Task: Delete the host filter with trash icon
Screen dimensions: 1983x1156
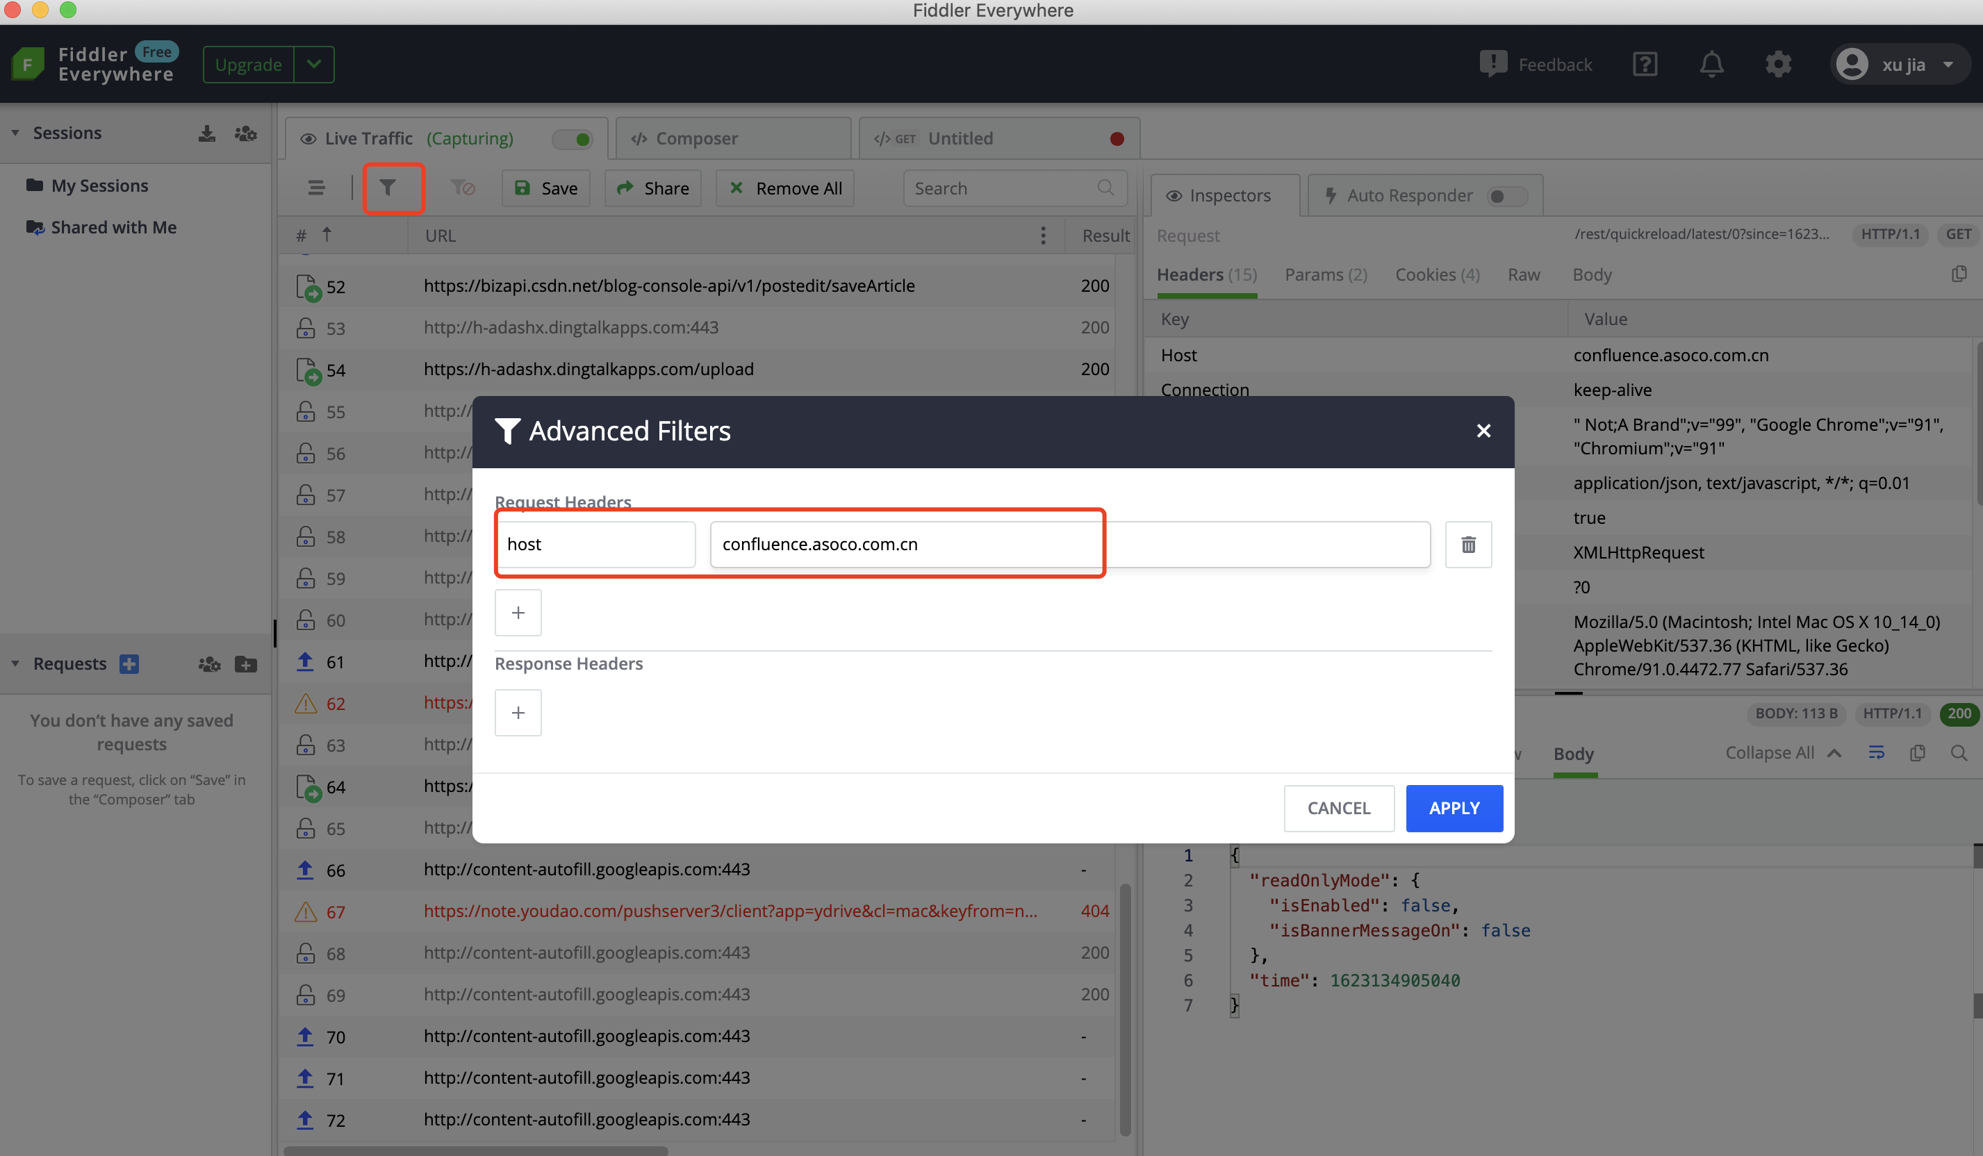Action: 1467,545
